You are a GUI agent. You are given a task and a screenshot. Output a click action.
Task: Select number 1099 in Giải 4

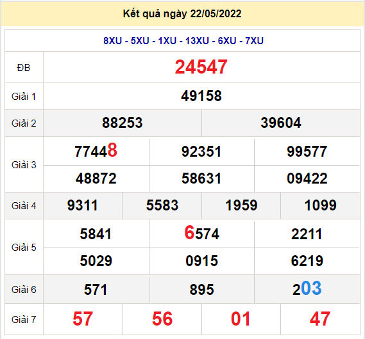(x=320, y=205)
